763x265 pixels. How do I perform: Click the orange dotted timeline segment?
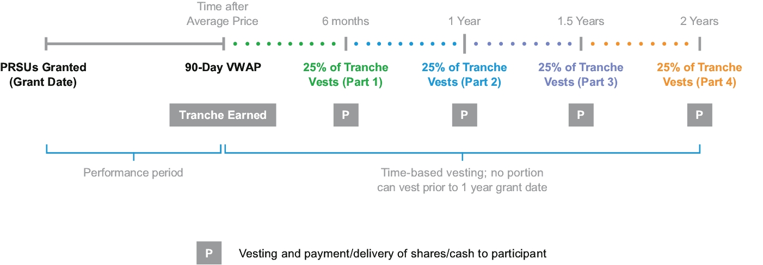(x=640, y=43)
